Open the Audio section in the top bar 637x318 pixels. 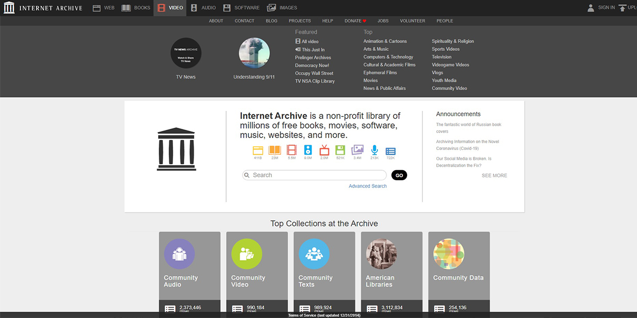[x=203, y=8]
